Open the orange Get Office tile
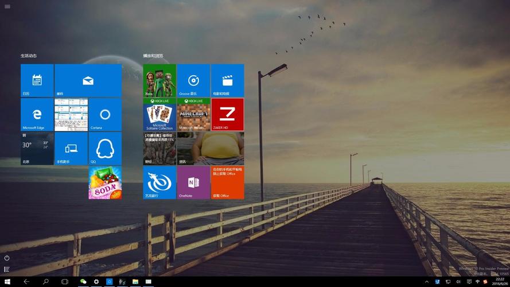 click(x=227, y=183)
